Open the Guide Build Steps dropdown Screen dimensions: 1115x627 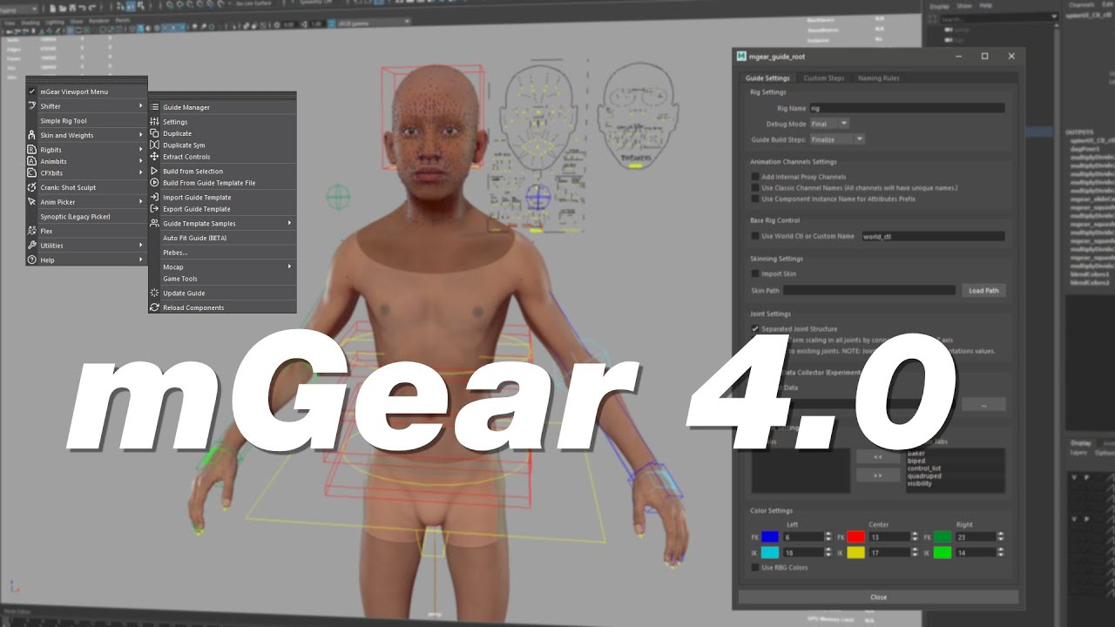[837, 139]
